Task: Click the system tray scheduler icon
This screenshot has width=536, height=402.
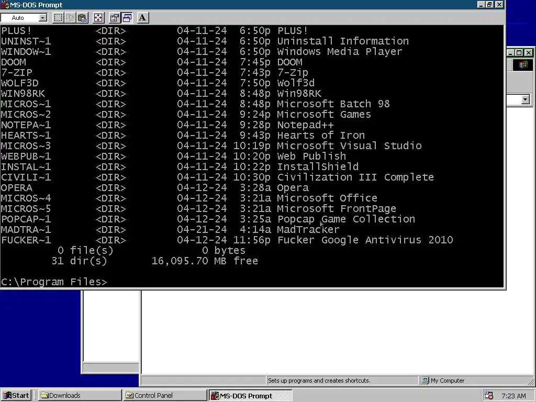Action: (489, 396)
